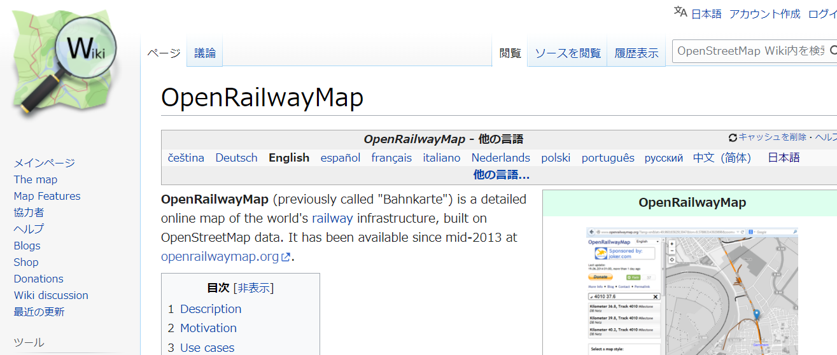837x355 pixels.
Task: Click the OpenRailwayMap infobox title
Action: tap(692, 203)
